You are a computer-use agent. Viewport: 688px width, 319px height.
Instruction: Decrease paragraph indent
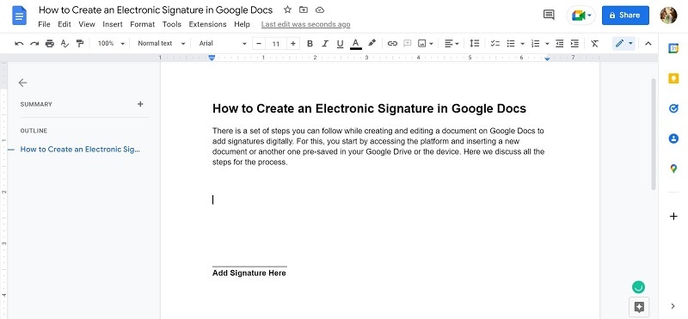(560, 44)
